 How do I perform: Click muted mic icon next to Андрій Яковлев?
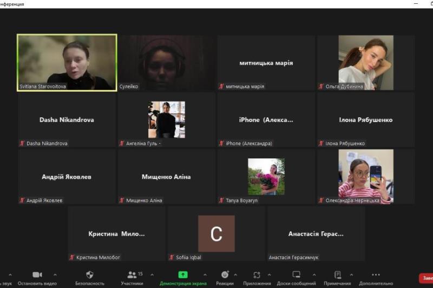pyautogui.click(x=22, y=200)
